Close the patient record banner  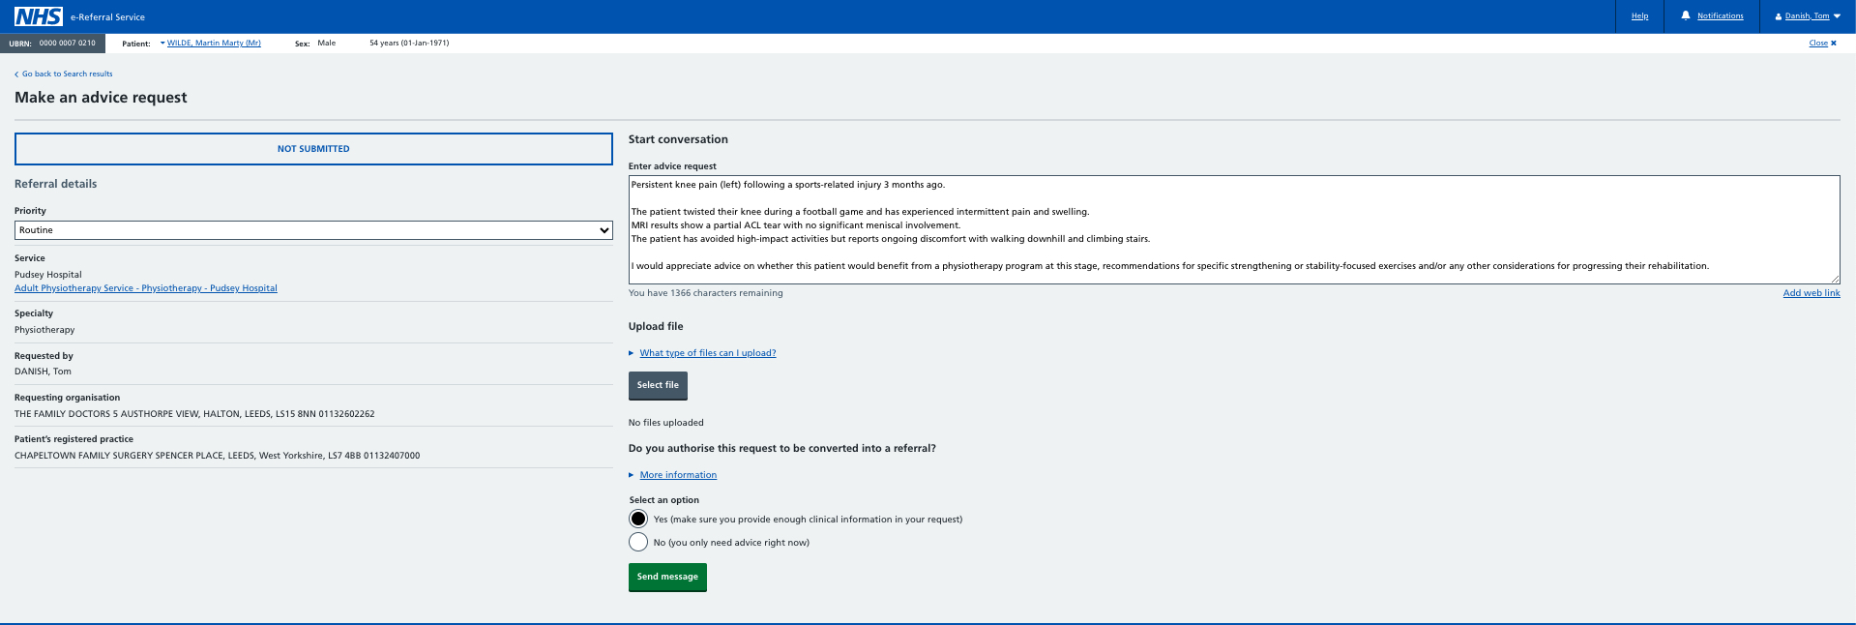(x=1822, y=43)
